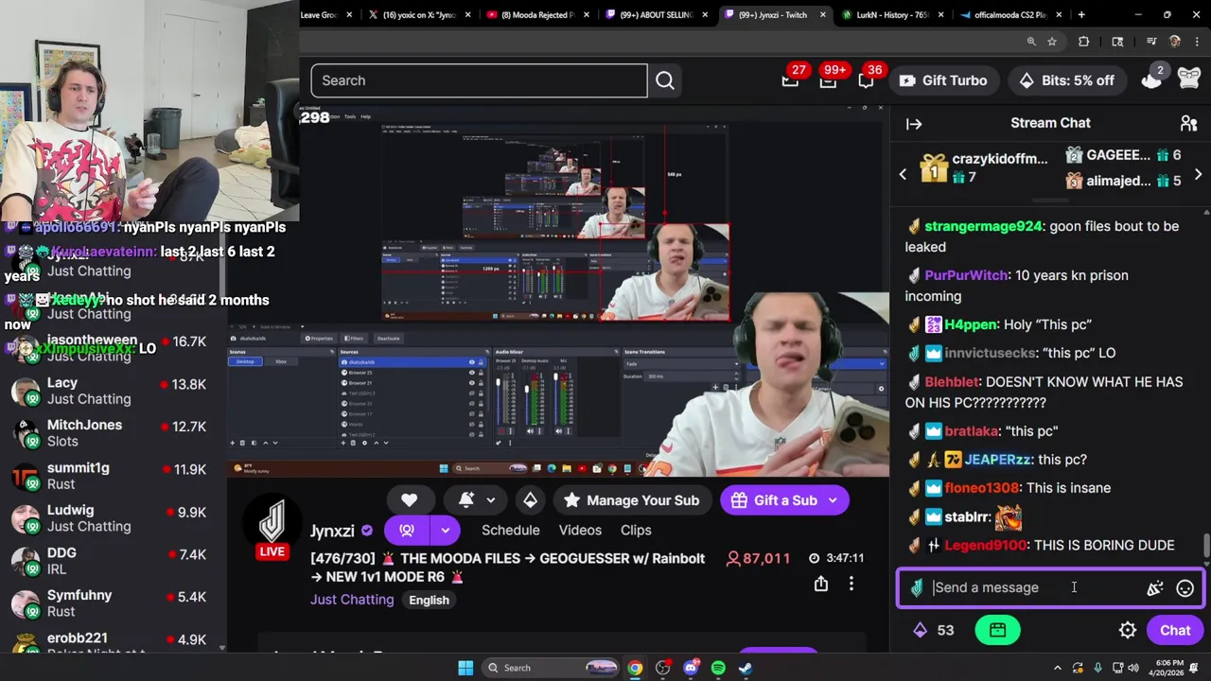Image resolution: width=1211 pixels, height=681 pixels.
Task: Open Steam from the taskbar
Action: click(x=746, y=668)
